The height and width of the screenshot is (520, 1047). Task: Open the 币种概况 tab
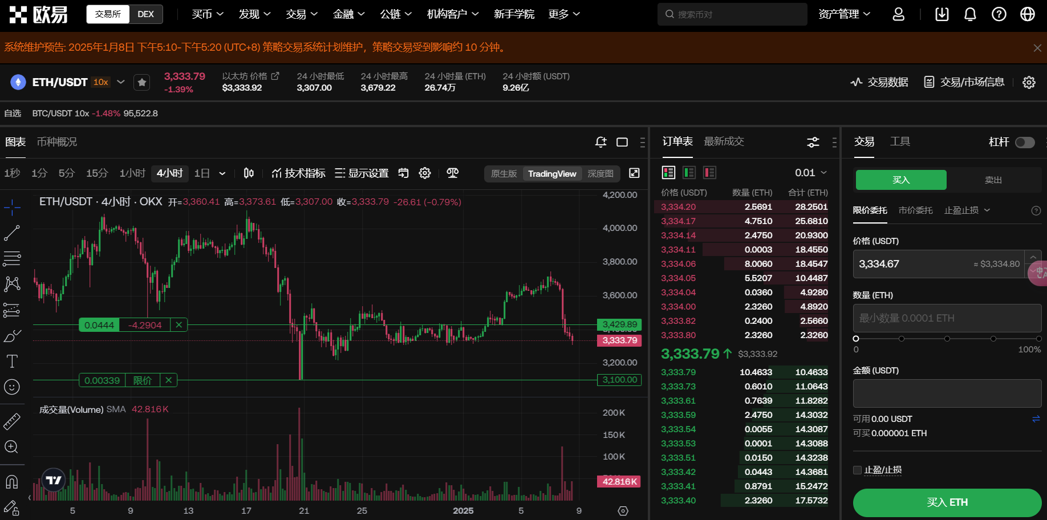click(57, 142)
